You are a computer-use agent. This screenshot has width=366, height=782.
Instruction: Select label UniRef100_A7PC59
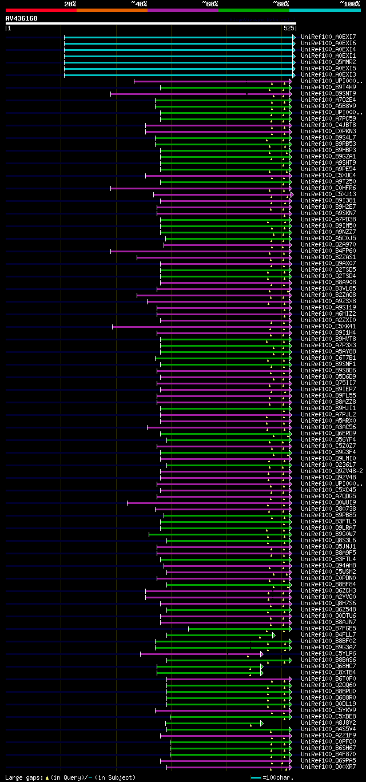[328, 118]
